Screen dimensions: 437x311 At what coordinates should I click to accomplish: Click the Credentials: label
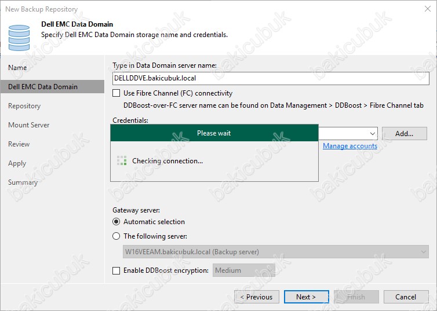130,120
